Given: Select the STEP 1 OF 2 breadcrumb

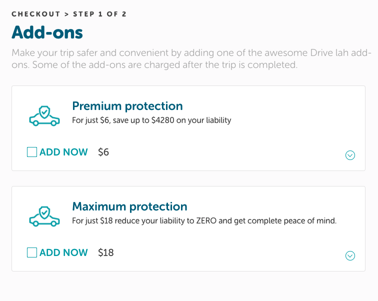Looking at the screenshot, I should (99, 14).
